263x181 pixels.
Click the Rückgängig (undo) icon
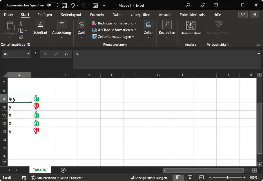coord(72,5)
